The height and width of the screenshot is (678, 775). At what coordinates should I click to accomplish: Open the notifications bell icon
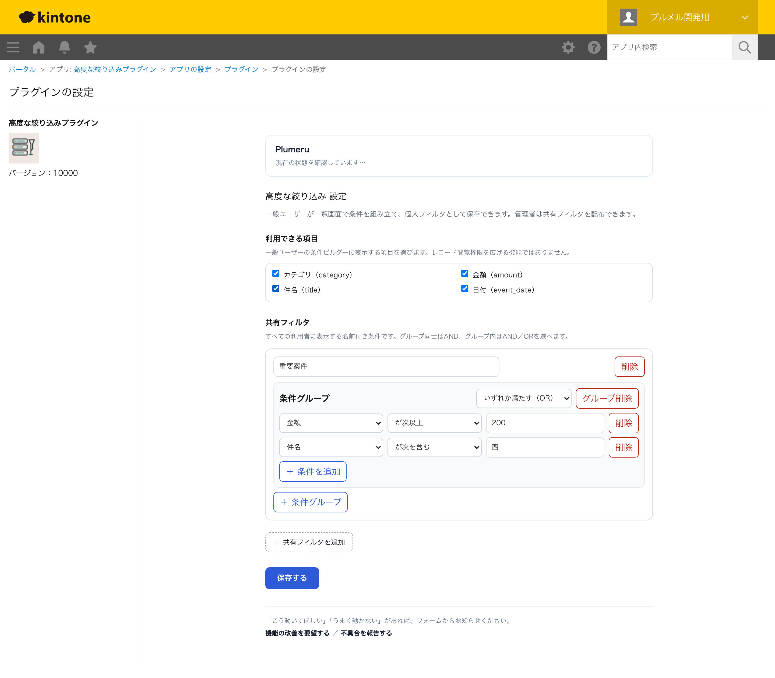64,47
